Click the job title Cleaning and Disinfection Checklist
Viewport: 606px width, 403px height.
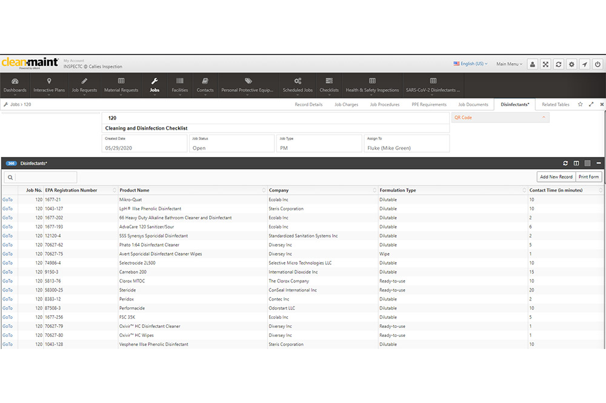(146, 128)
